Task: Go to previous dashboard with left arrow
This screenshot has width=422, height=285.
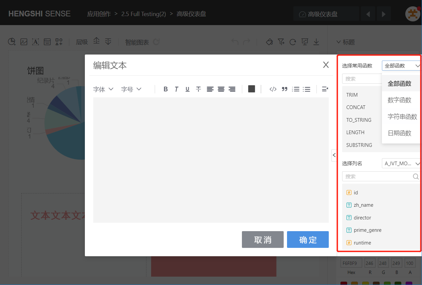Action: tap(368, 14)
